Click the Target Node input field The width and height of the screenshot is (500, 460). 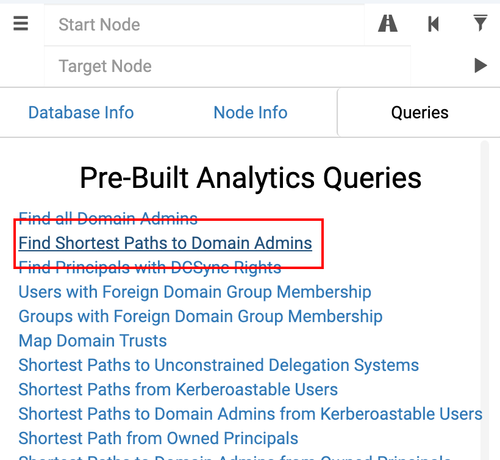226,66
